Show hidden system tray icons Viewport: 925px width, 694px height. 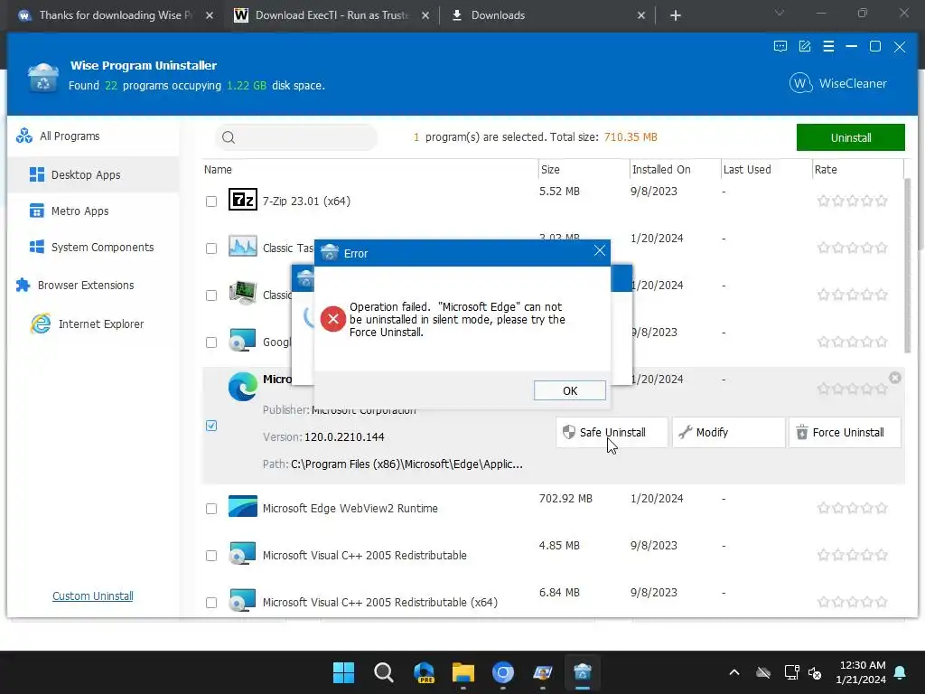(x=733, y=672)
